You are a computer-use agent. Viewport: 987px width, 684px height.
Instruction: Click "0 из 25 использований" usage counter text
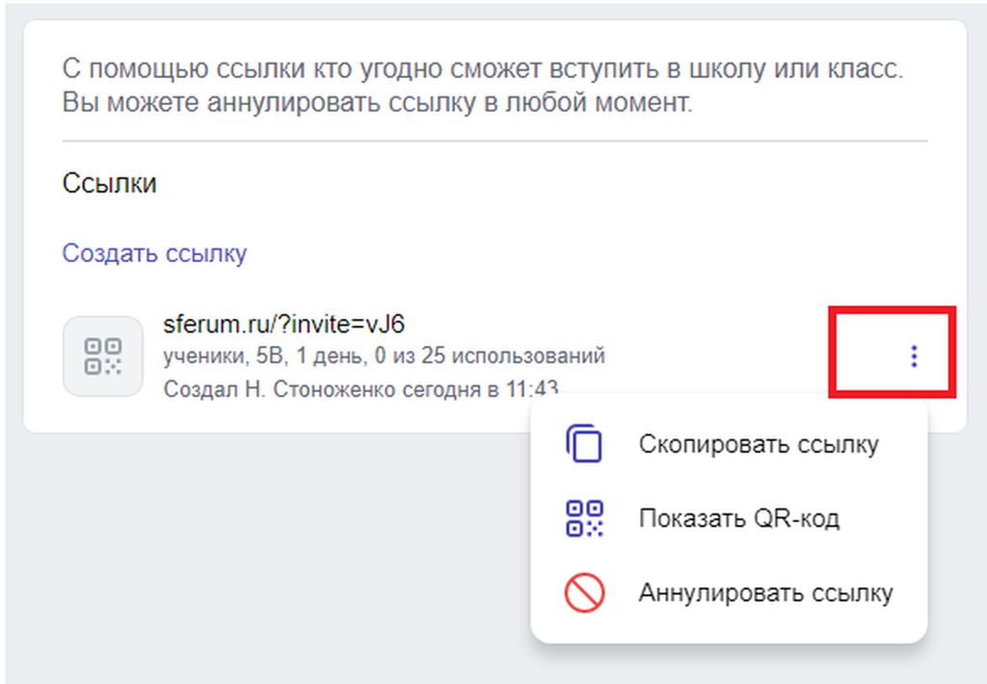[490, 356]
